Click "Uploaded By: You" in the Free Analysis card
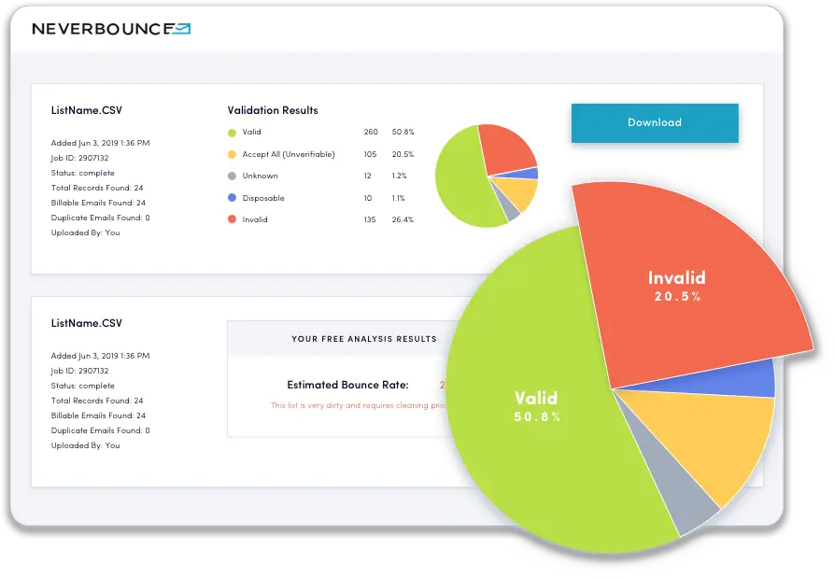 pos(86,445)
